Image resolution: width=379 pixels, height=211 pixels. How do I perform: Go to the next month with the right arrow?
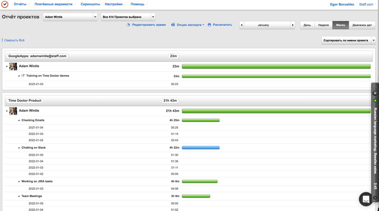(x=293, y=25)
